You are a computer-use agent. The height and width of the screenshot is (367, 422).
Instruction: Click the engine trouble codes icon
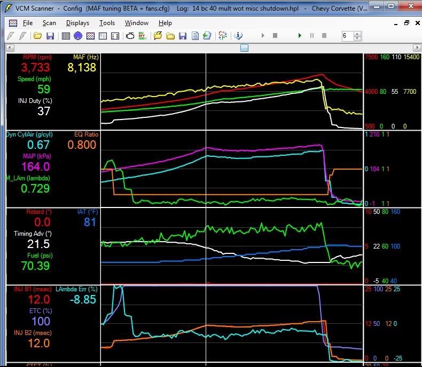tap(130, 36)
